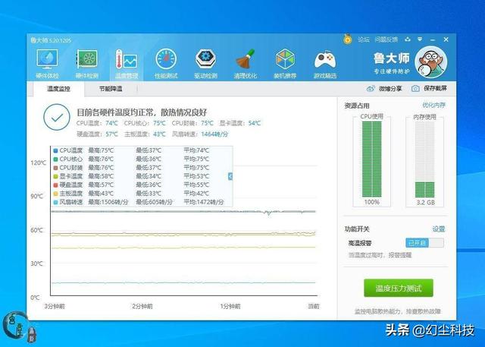The image size is (485, 347).
Task: Click the '120℃' axis label
Action: tap(39, 163)
